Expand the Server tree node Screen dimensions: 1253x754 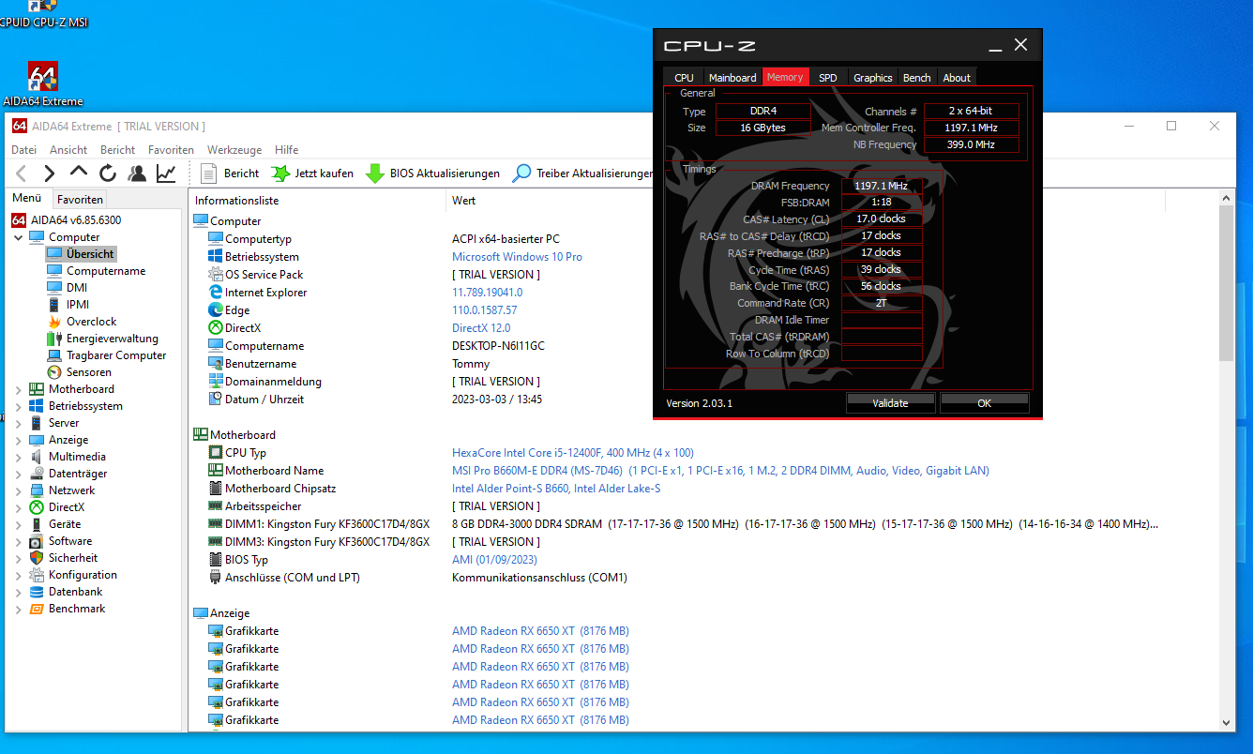[x=19, y=423]
